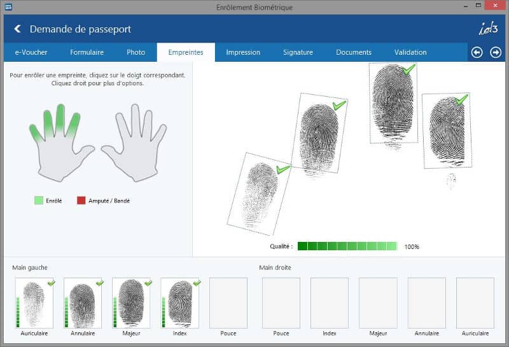Select the empty right hand Auriculaire slot
Viewport: 509px width, 347px height.
[x=475, y=303]
